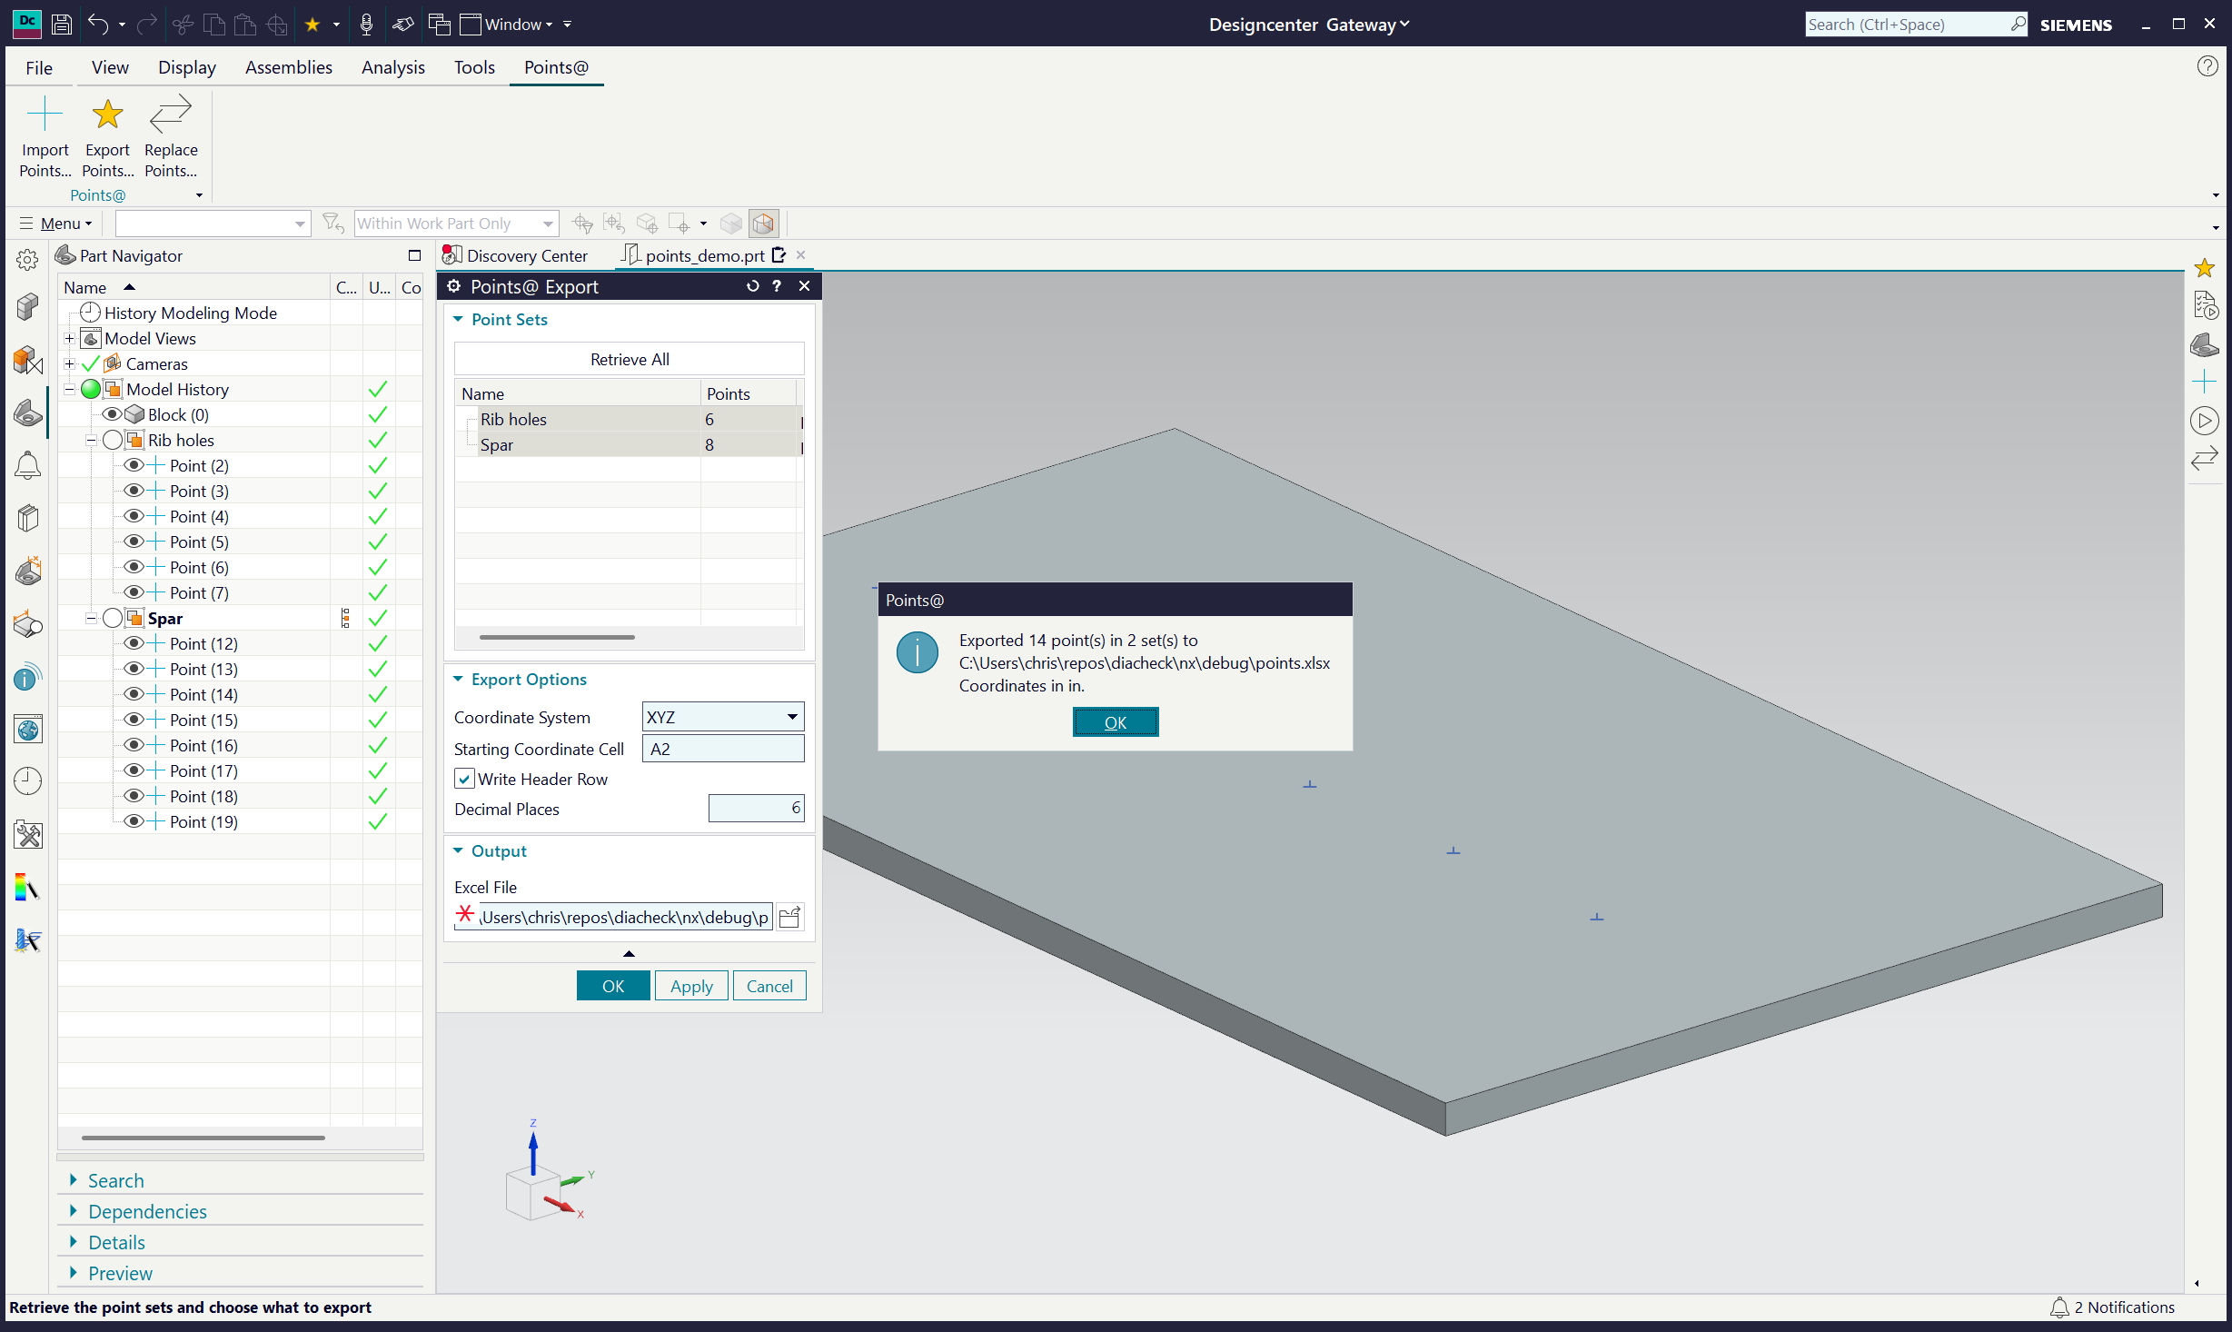Click the Export Points star icon

(107, 115)
